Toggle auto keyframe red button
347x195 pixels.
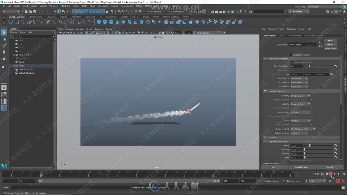338,181
